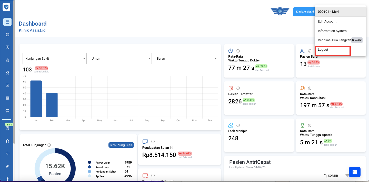Choose Edit Account in user menu
The image size is (369, 182).
pos(327,22)
